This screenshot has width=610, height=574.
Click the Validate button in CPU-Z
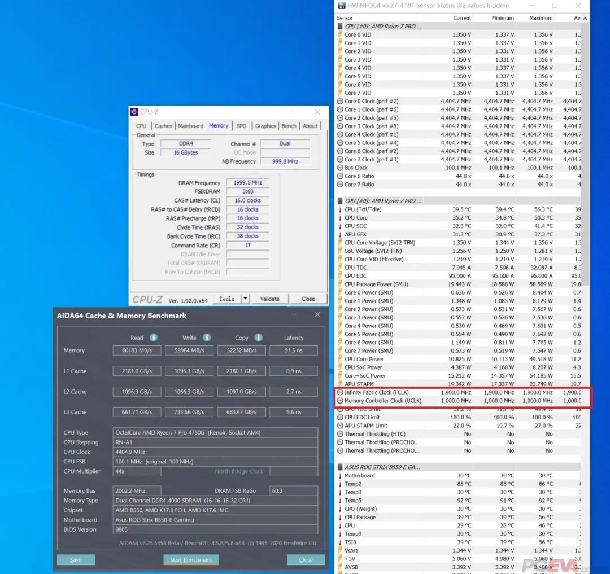pos(269,299)
